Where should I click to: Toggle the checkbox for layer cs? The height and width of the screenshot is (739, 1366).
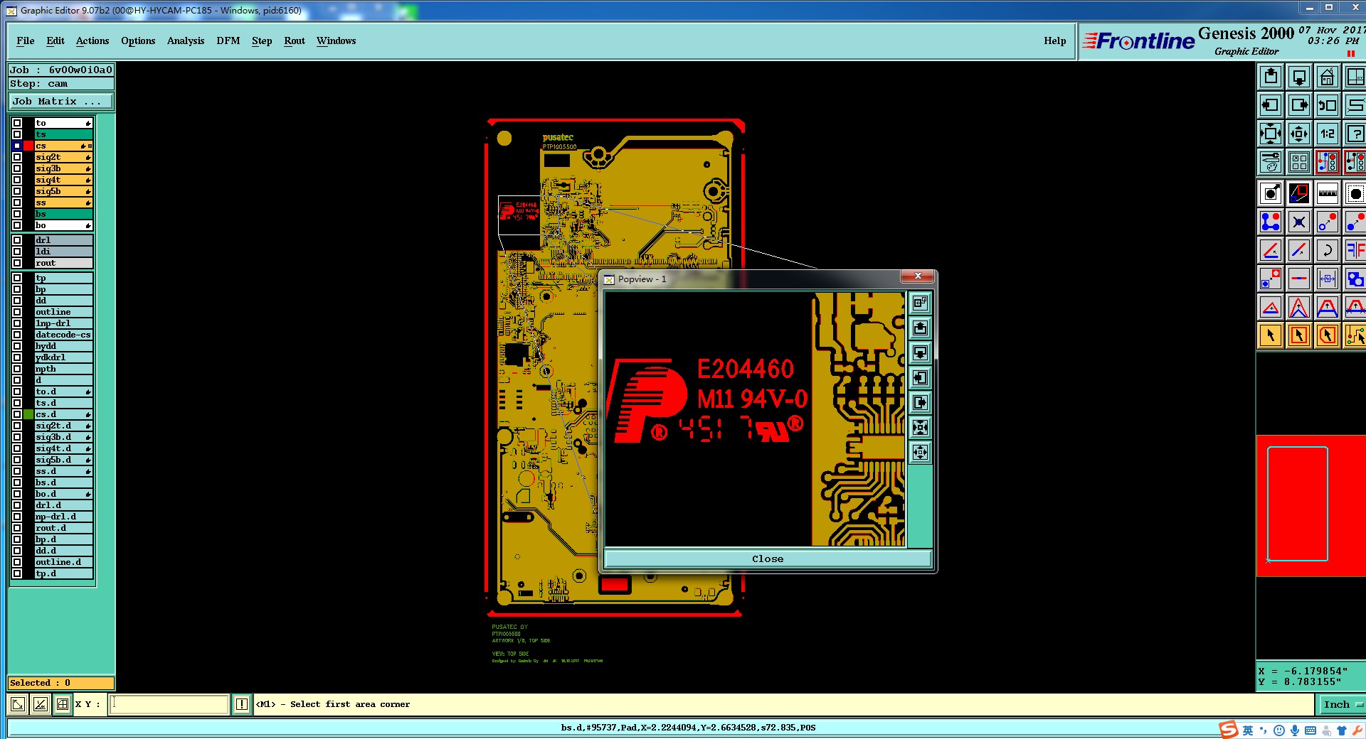pos(17,146)
